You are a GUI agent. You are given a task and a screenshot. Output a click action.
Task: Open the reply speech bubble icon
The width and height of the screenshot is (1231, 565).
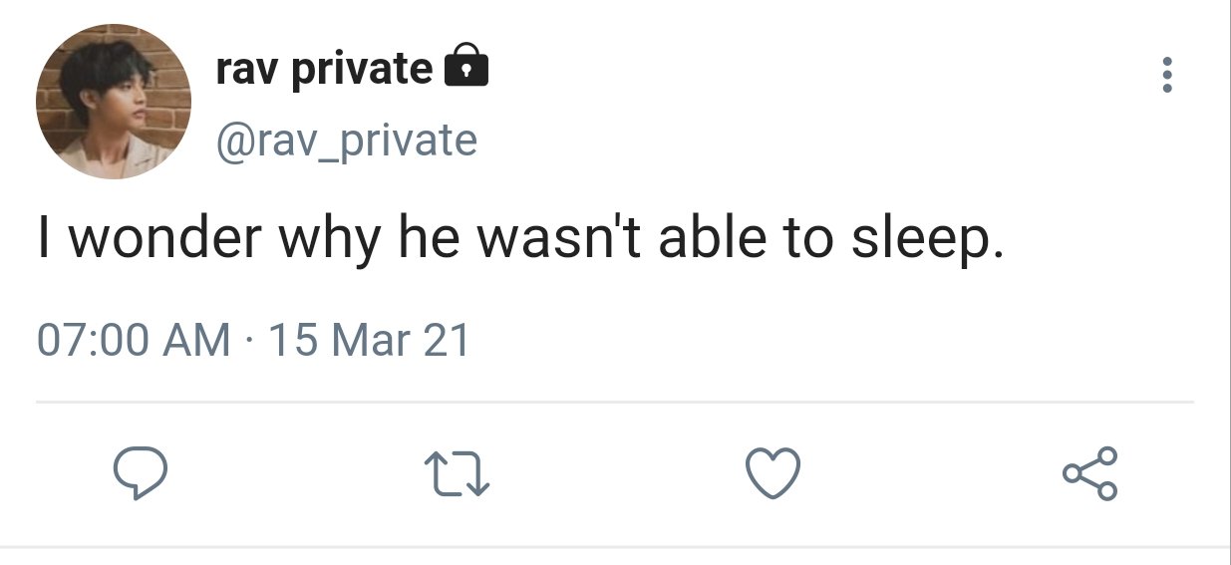tap(139, 473)
